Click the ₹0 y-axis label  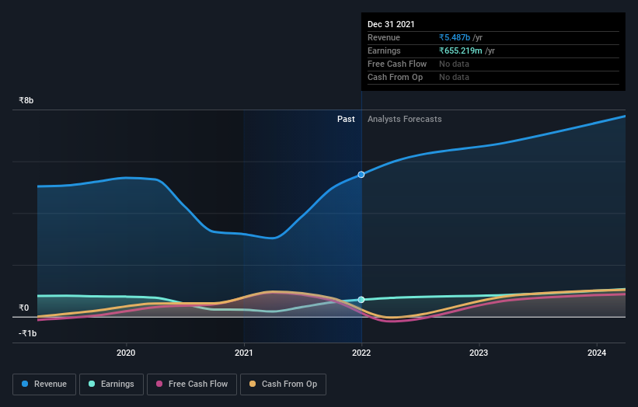coord(24,308)
